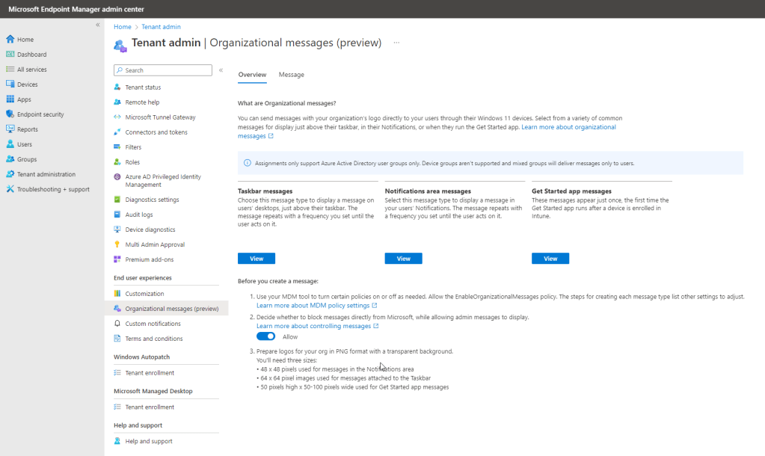Select the Devices icon in the sidebar

(x=9, y=84)
